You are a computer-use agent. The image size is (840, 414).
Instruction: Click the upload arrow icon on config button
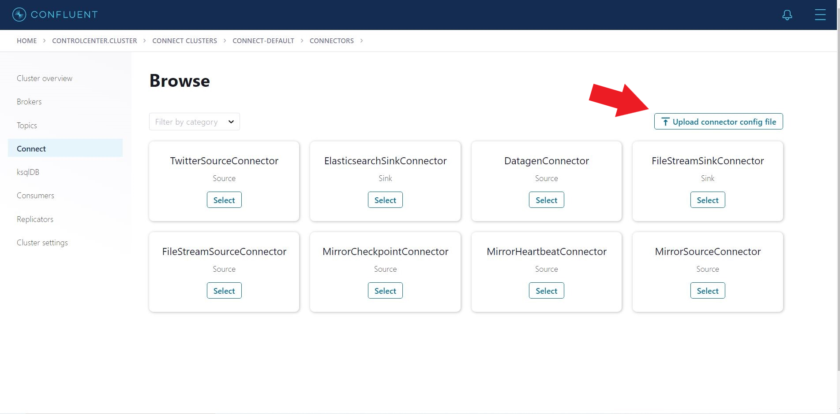(665, 122)
